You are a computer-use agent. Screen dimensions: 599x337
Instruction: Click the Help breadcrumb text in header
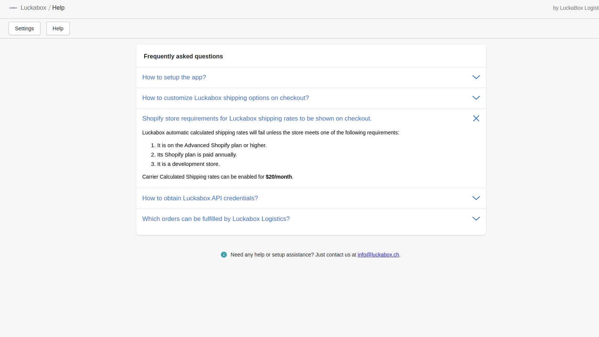tap(58, 8)
